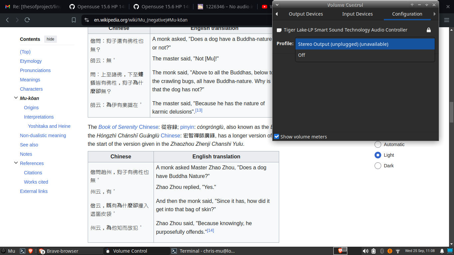Click the lock icon for the audio controller
This screenshot has width=454, height=255.
tap(429, 30)
